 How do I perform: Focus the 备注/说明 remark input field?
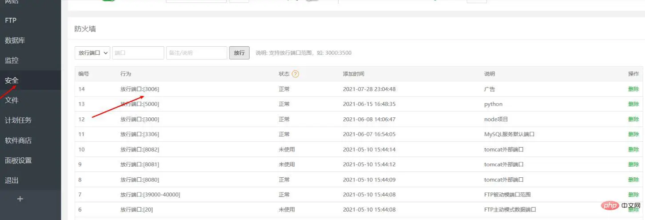(x=197, y=52)
